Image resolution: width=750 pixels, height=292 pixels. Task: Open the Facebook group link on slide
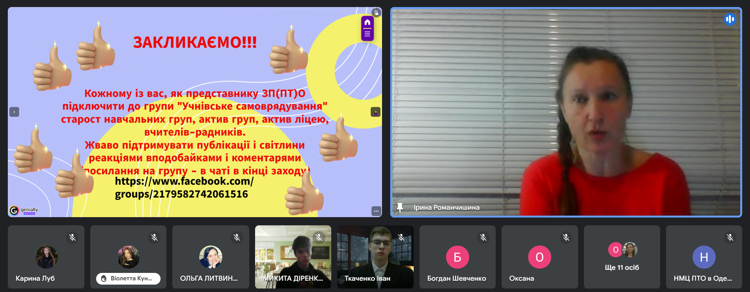coord(184,188)
